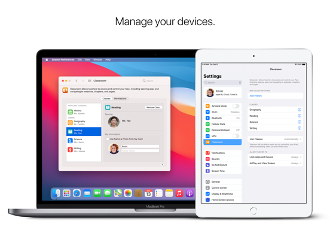The height and width of the screenshot is (248, 330).
Task: Launch Photos app in the dock
Action: click(128, 193)
